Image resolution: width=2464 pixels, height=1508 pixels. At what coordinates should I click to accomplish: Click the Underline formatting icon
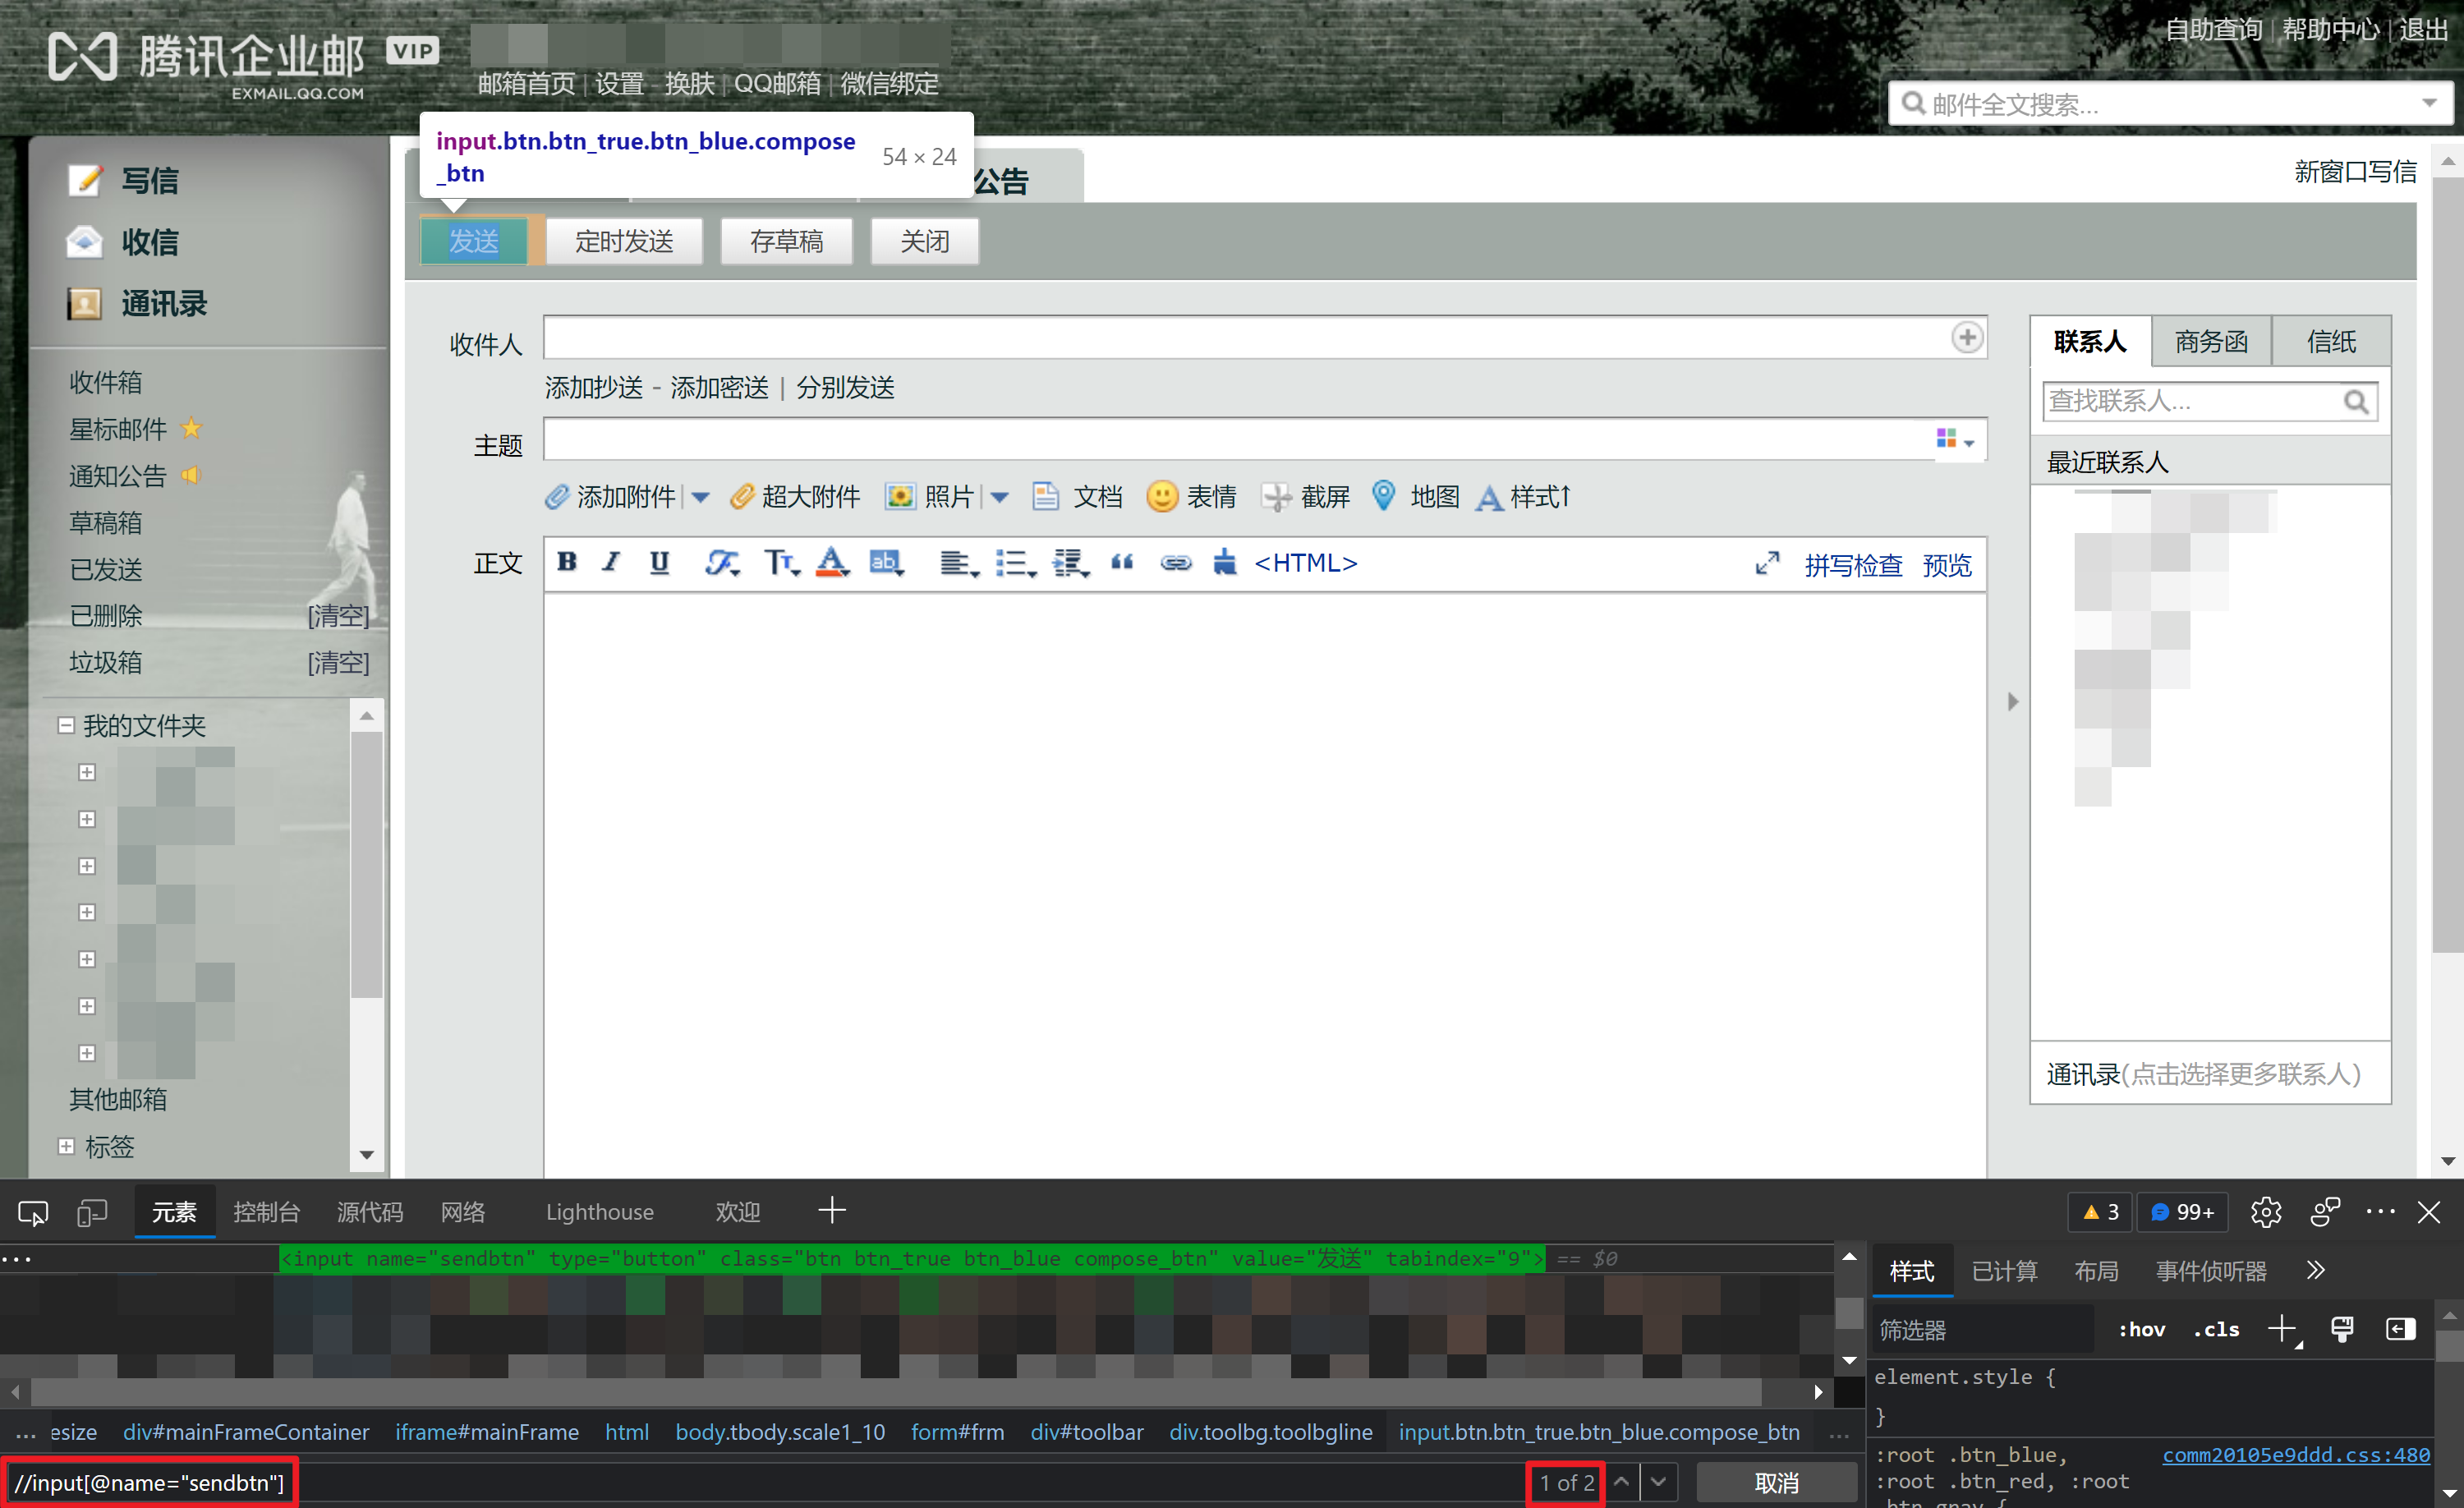[x=659, y=563]
